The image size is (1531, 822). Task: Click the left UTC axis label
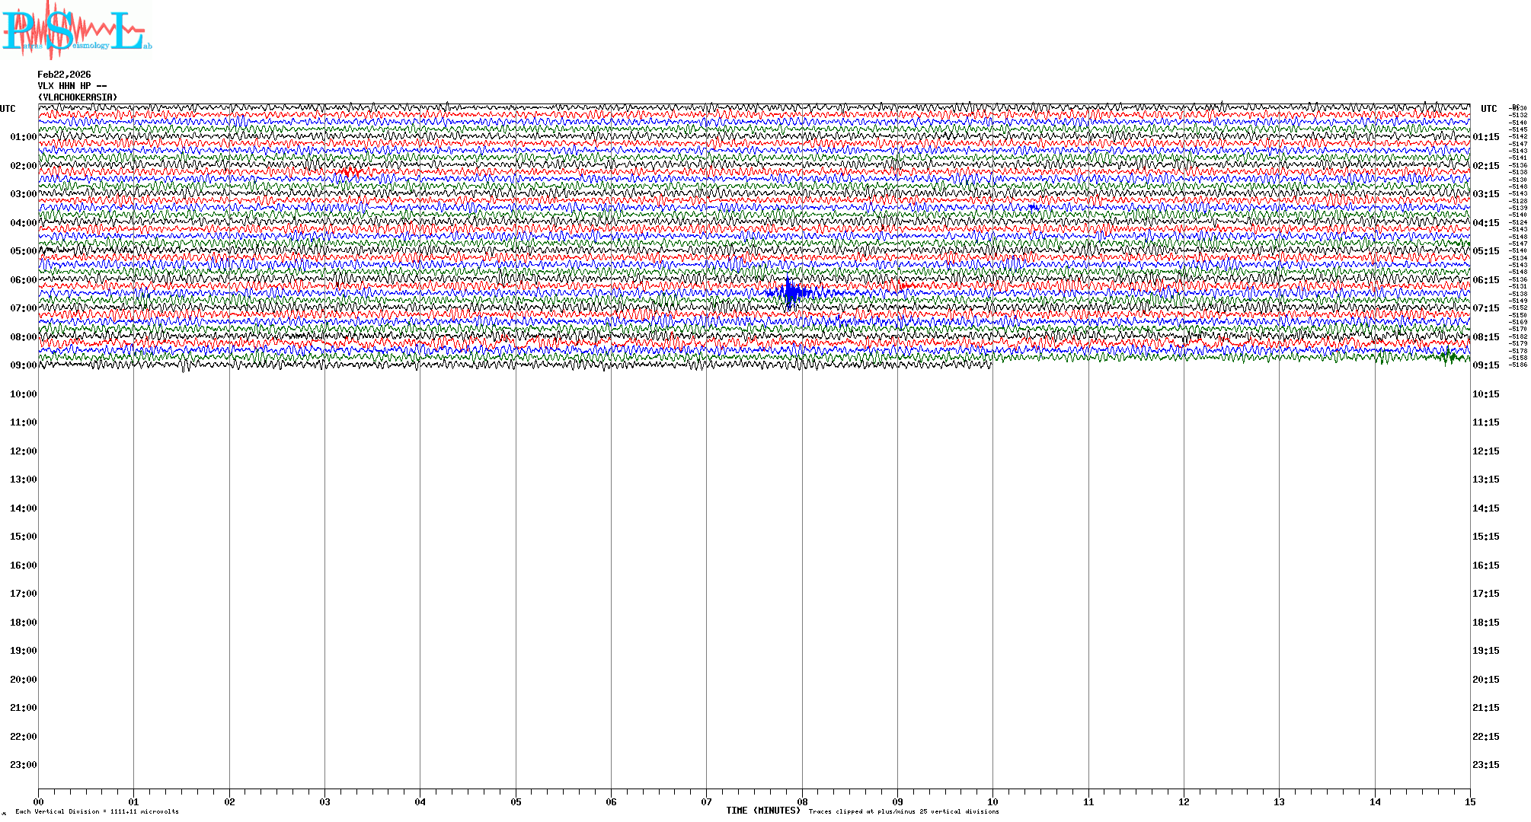tap(8, 109)
